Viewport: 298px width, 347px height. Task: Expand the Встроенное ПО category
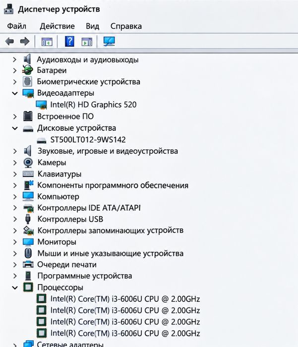click(x=14, y=116)
